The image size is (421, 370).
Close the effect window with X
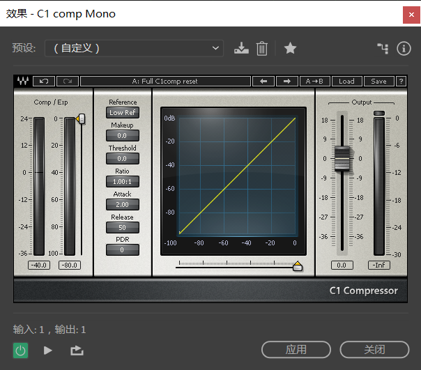(411, 15)
